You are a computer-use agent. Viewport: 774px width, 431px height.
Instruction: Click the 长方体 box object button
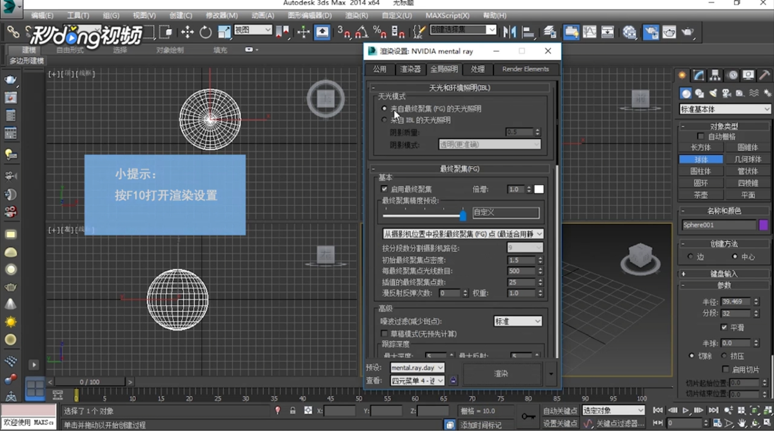(x=700, y=148)
